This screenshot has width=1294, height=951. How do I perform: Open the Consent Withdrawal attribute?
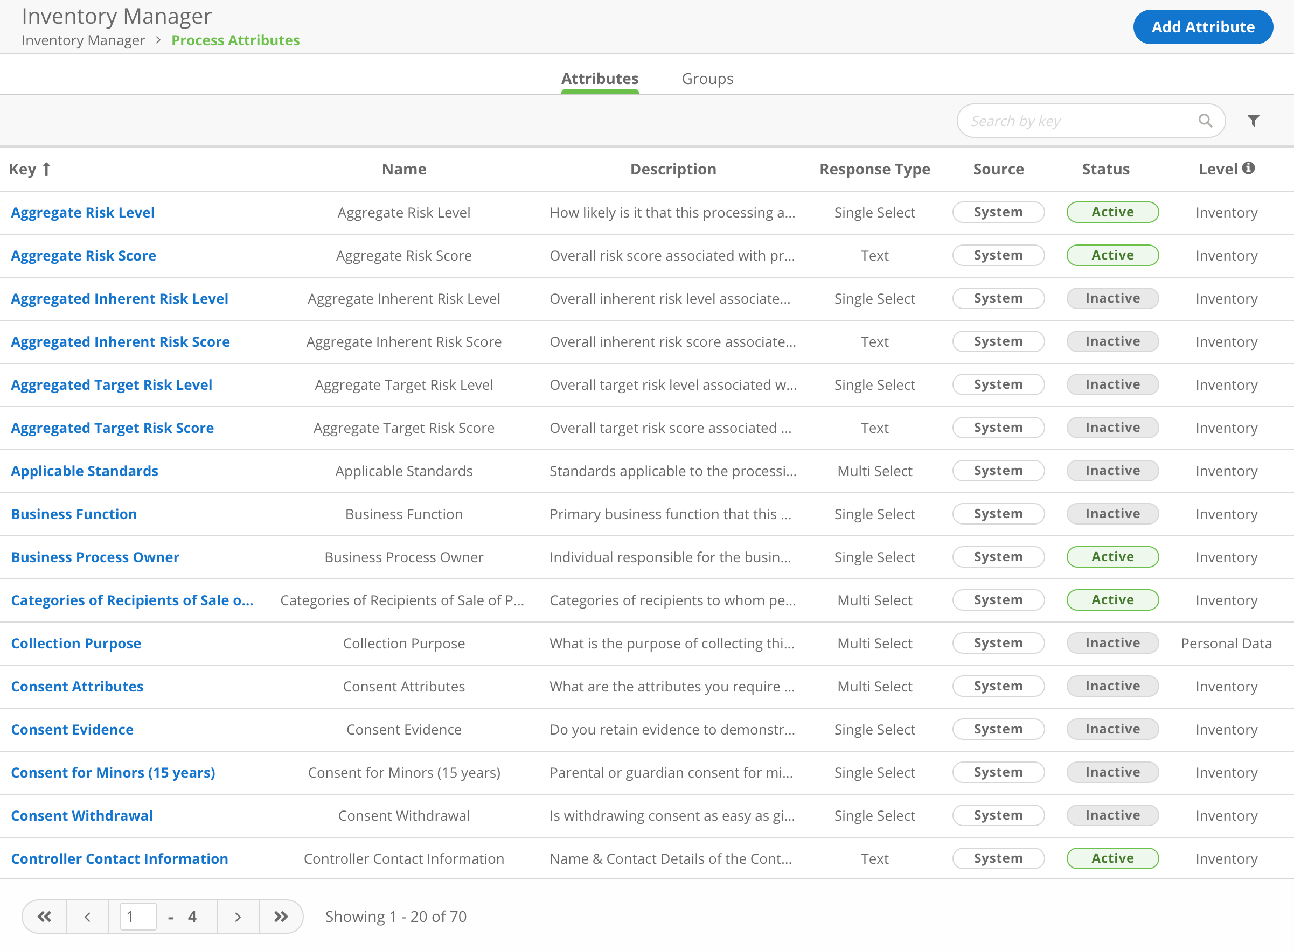81,815
